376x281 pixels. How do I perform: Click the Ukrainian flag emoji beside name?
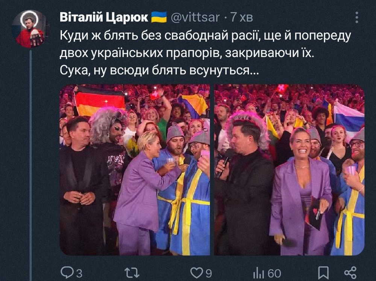(159, 17)
